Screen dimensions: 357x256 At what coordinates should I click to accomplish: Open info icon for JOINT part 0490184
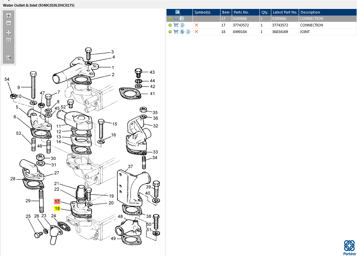click(188, 32)
